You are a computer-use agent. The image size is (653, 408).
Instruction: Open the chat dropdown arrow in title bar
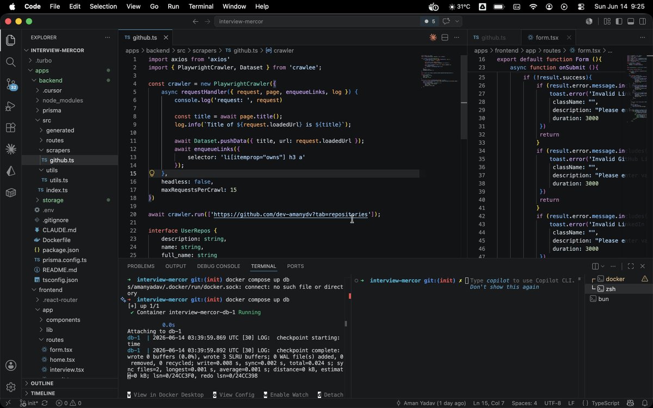[x=457, y=21]
